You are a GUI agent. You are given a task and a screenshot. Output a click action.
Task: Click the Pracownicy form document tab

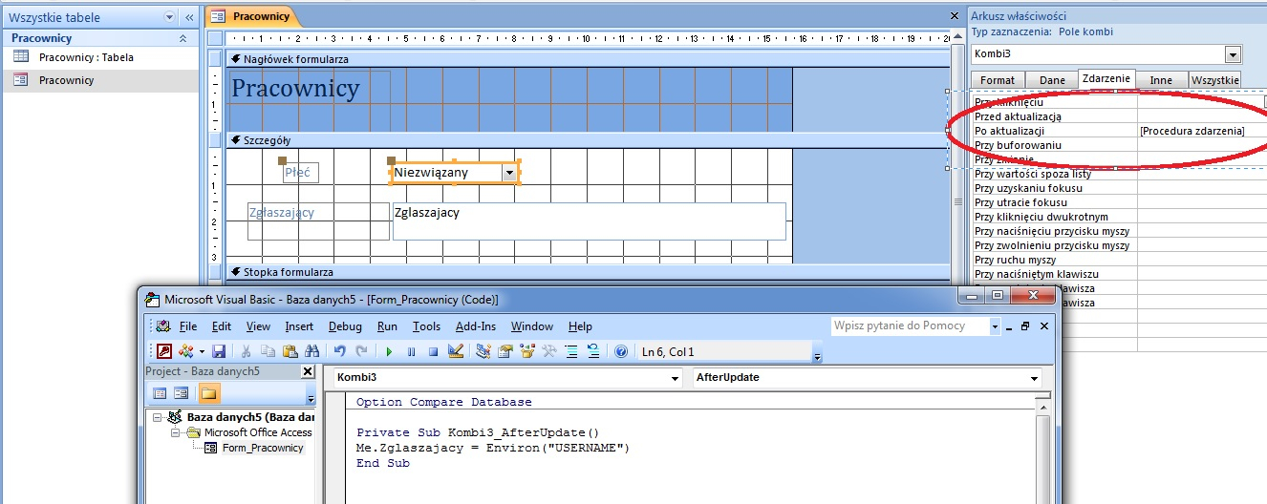[x=253, y=16]
